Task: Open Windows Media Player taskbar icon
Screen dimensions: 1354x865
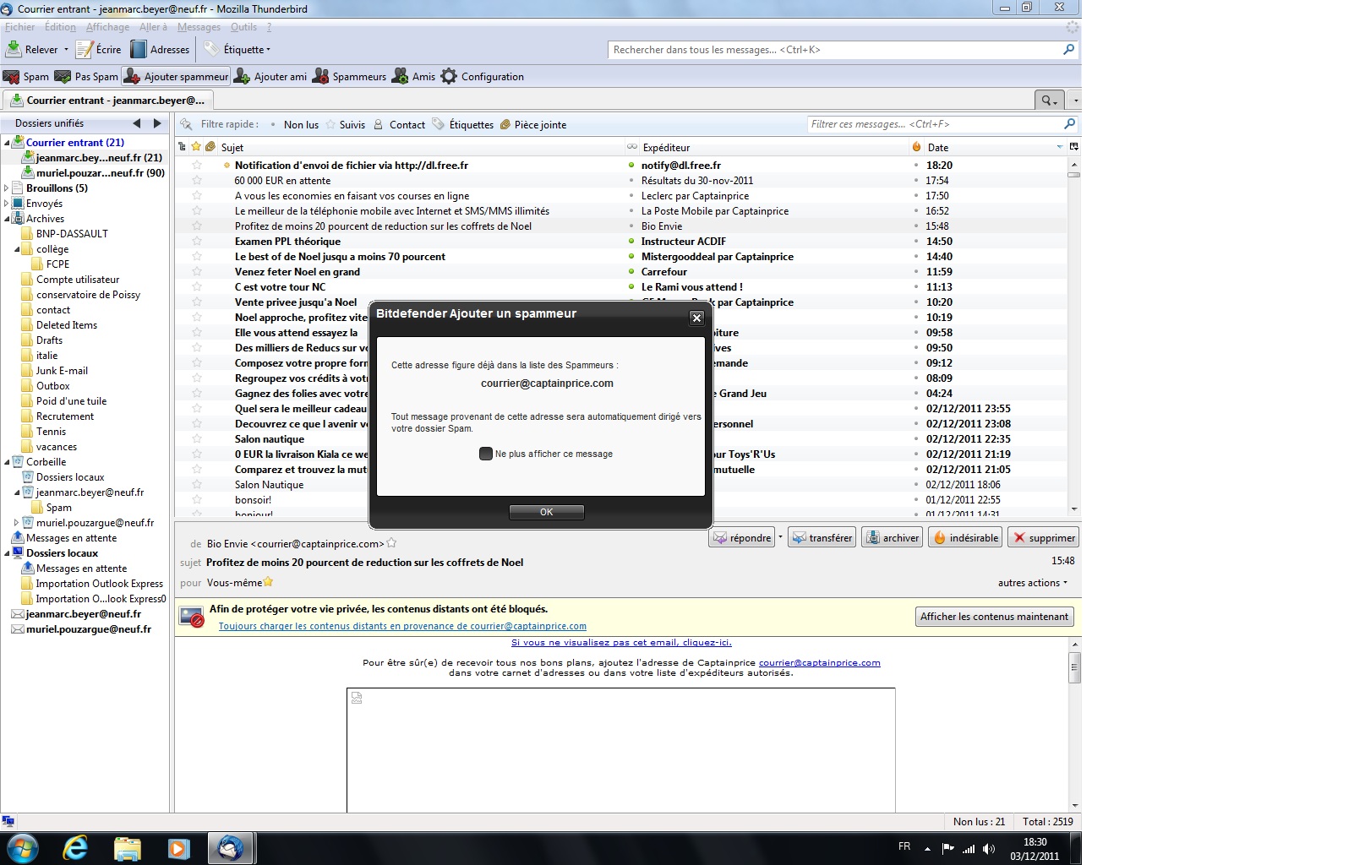Action: 178,848
